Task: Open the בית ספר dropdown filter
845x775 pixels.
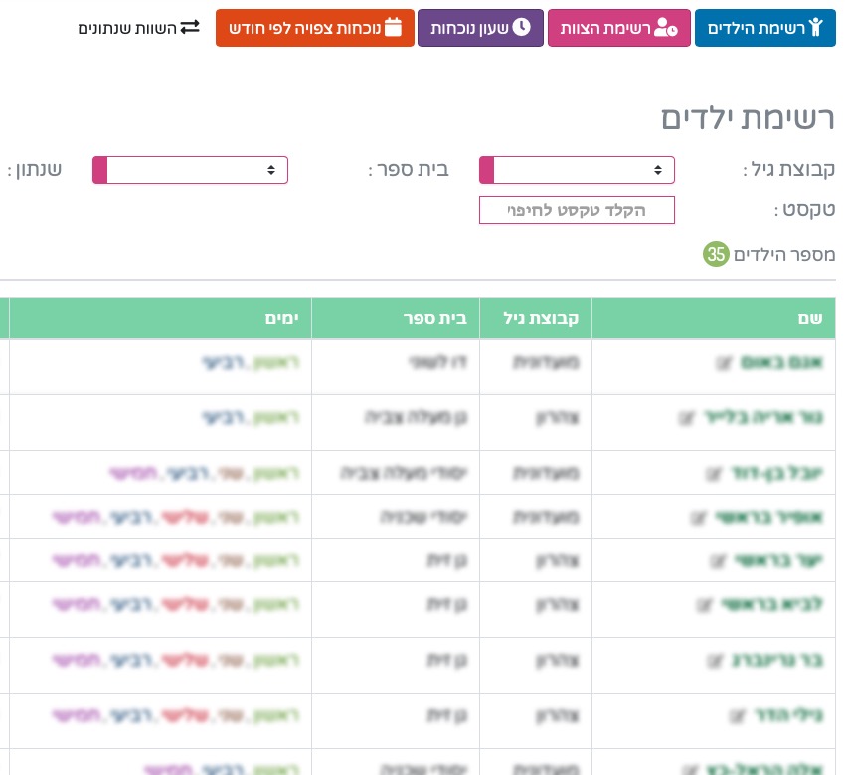Action: point(190,170)
